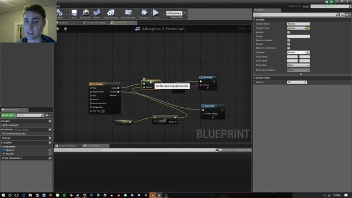Click the Variable Name field
This screenshot has width=352, height=198.
[x=298, y=24]
